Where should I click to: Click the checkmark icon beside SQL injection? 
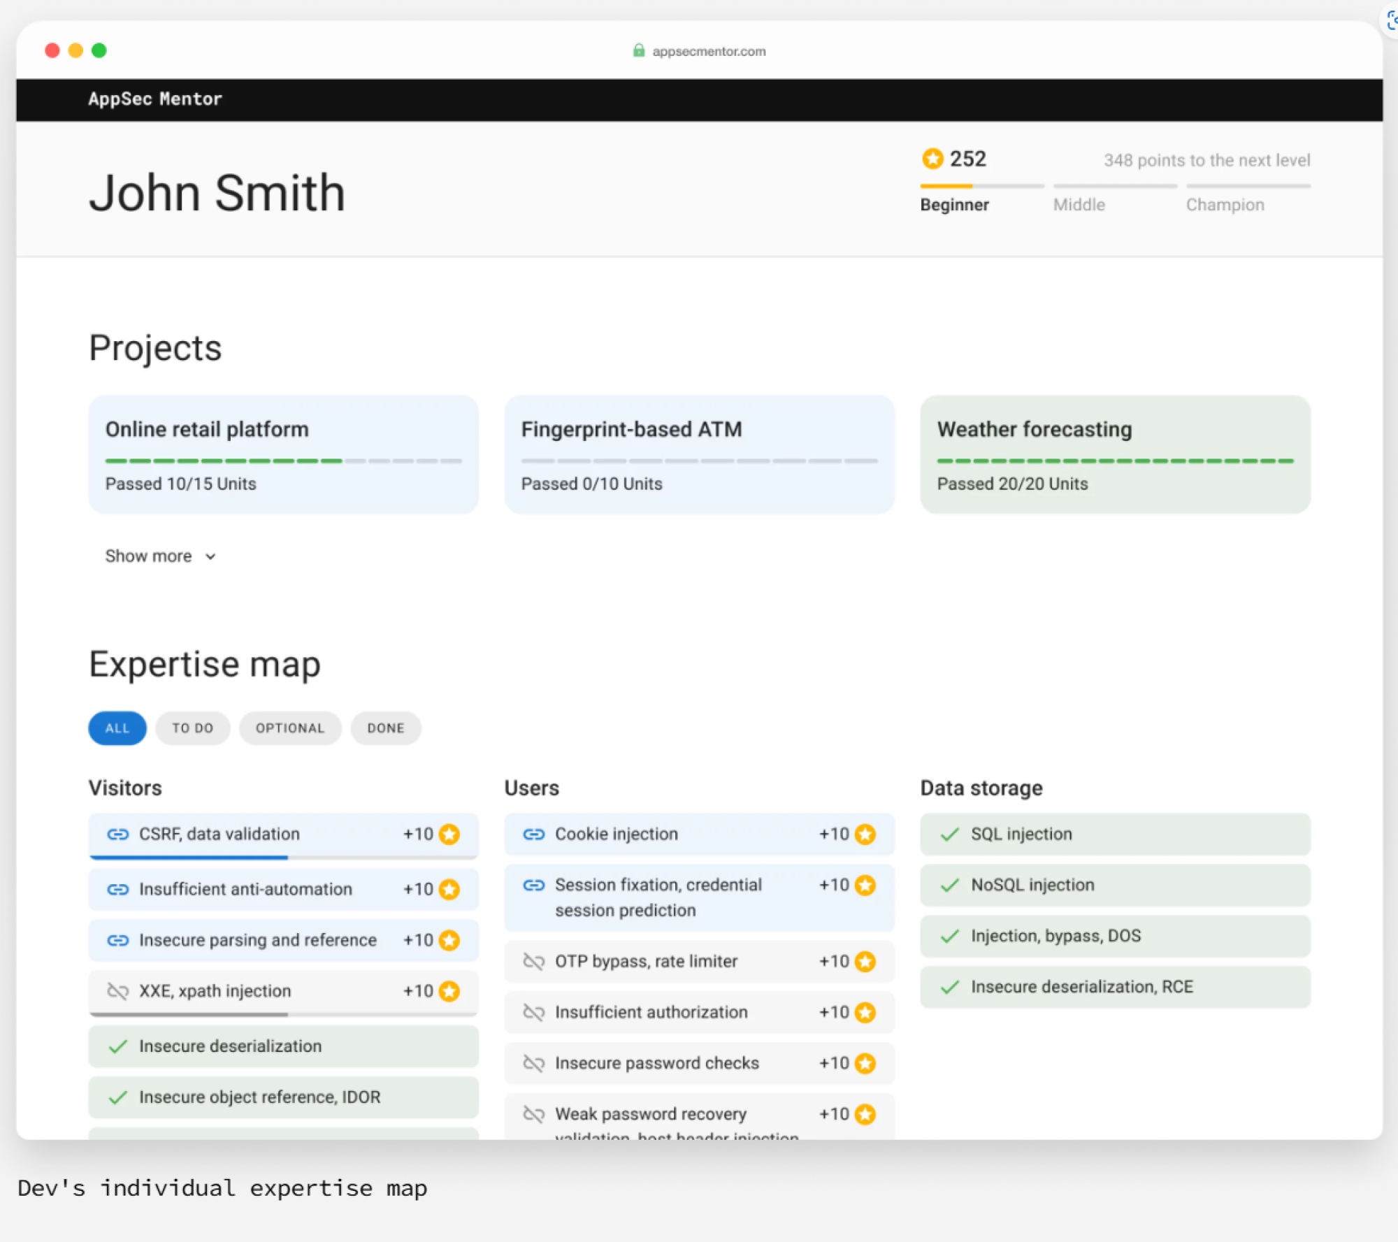pyautogui.click(x=949, y=834)
